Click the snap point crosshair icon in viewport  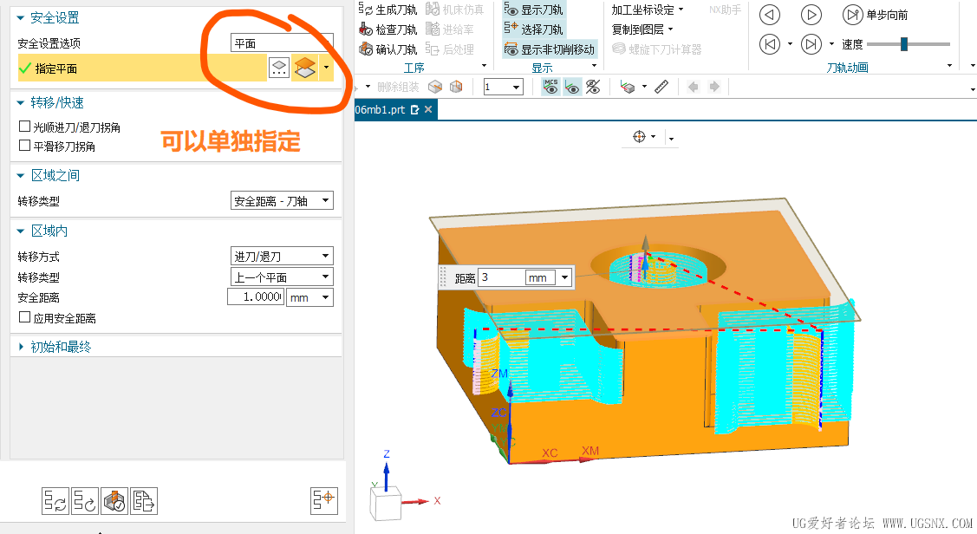(x=639, y=136)
